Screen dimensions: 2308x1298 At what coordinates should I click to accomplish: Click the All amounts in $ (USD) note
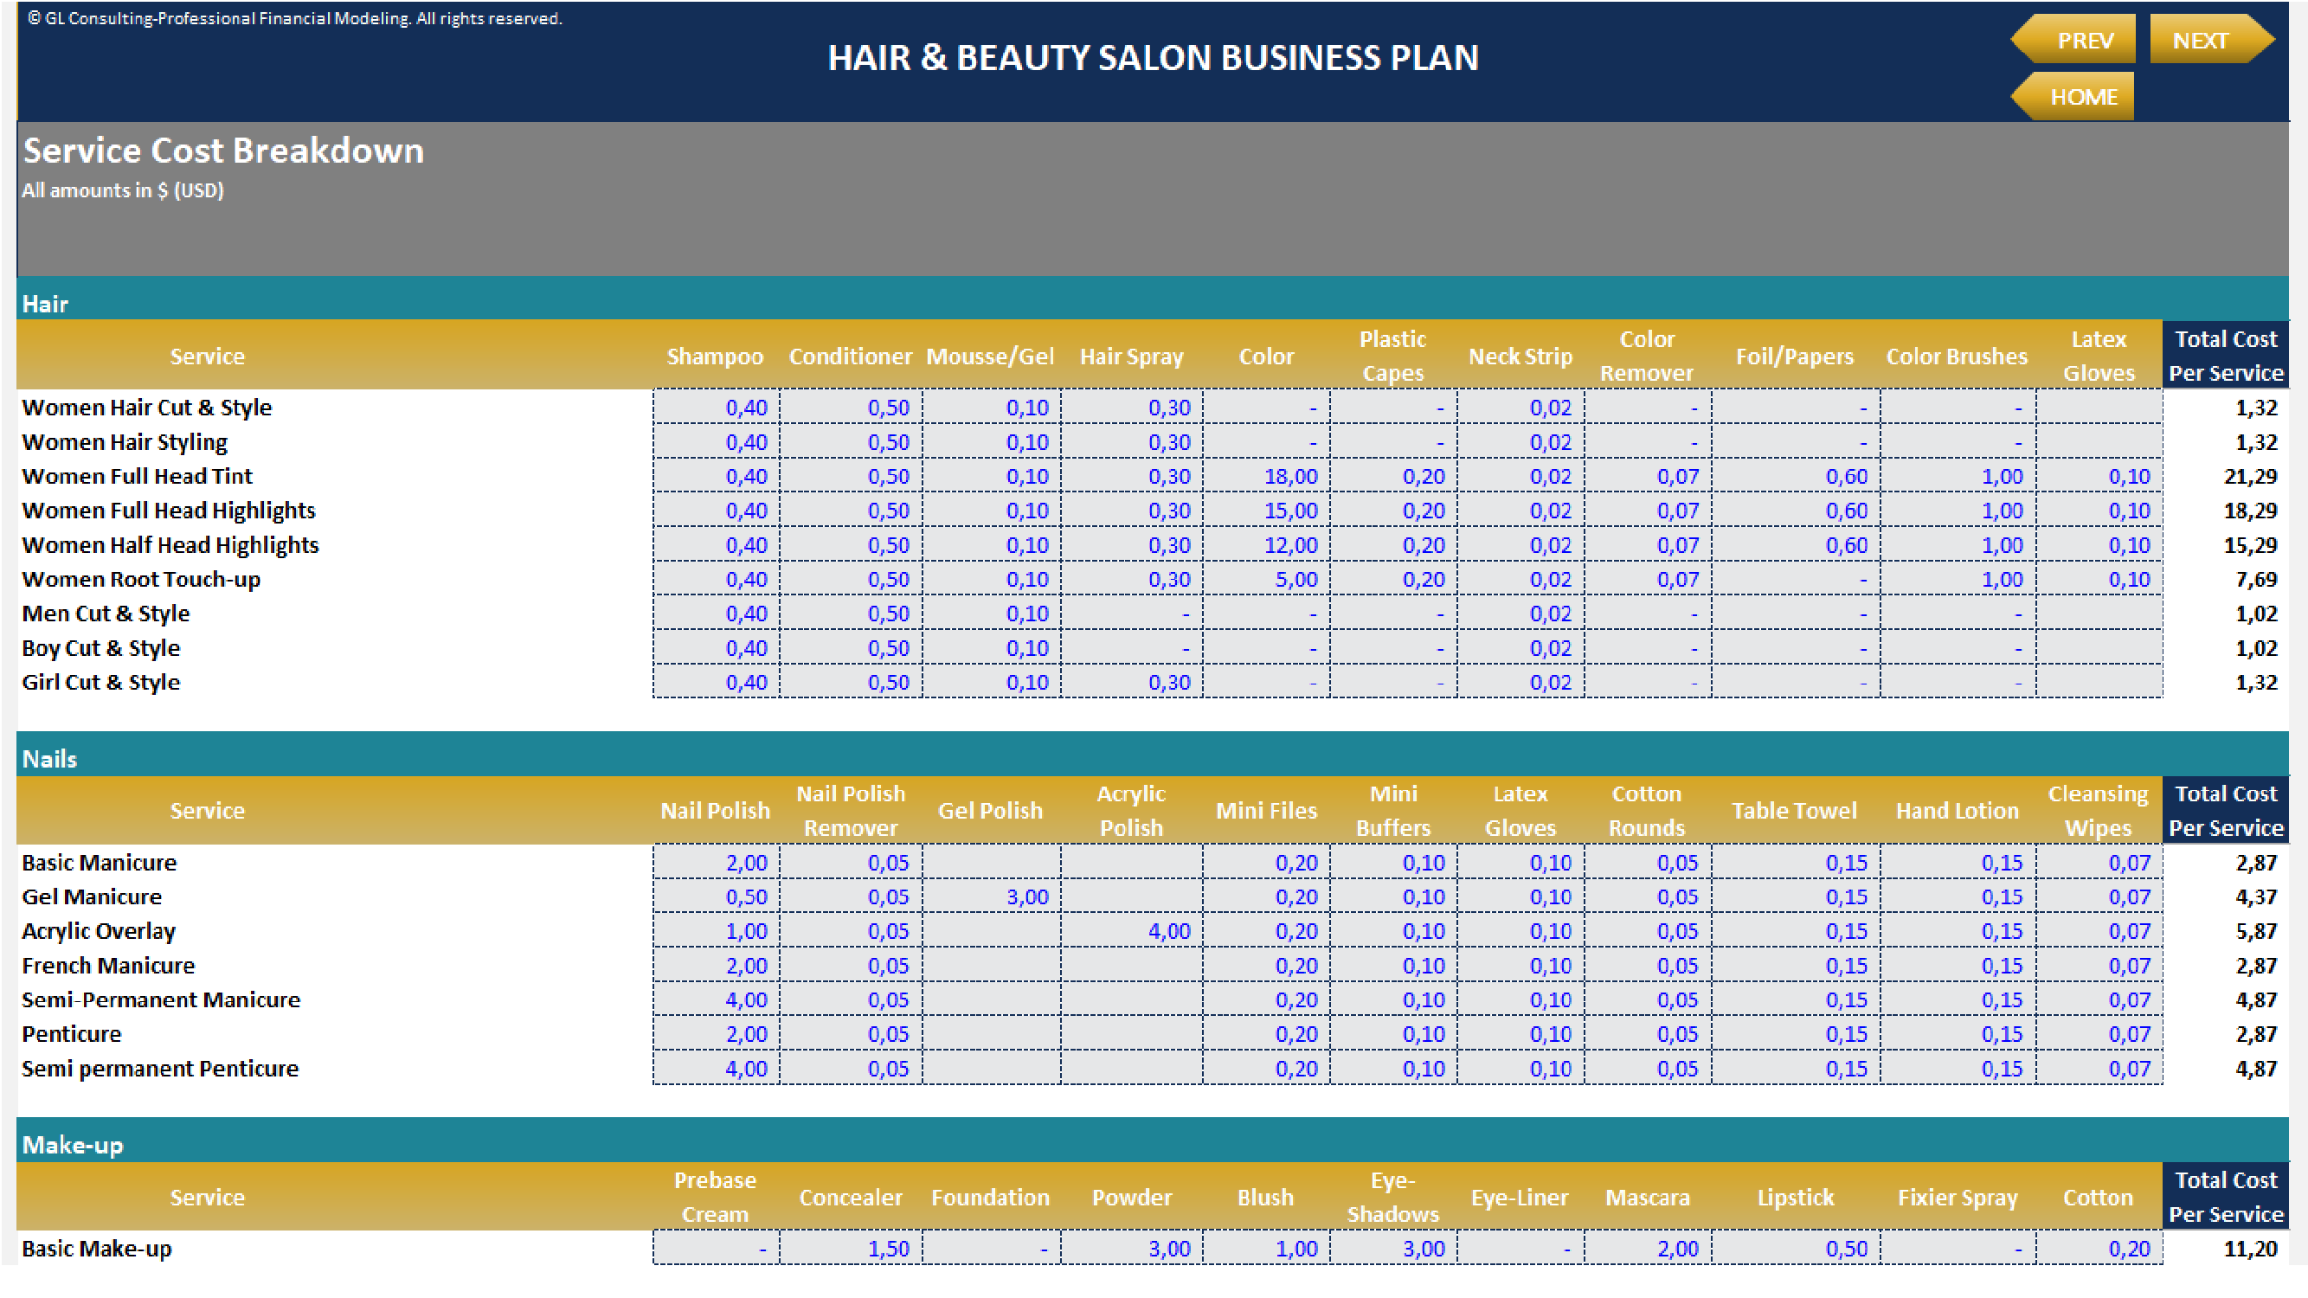123,190
